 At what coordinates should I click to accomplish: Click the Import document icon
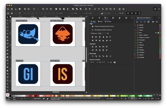tap(25, 9)
